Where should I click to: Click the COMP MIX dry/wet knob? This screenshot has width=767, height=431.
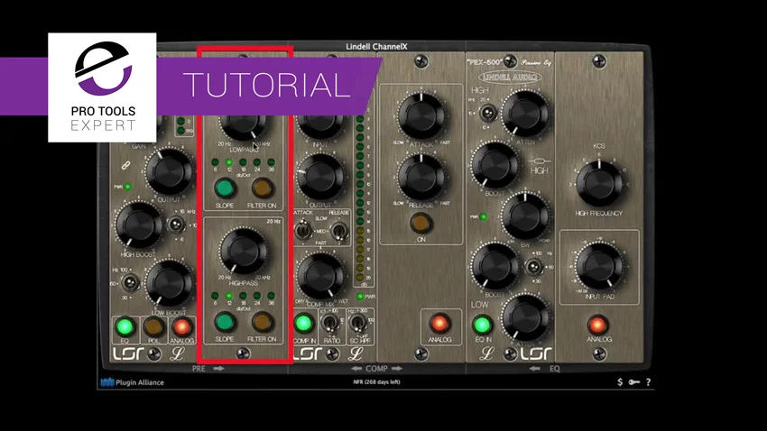(x=320, y=276)
